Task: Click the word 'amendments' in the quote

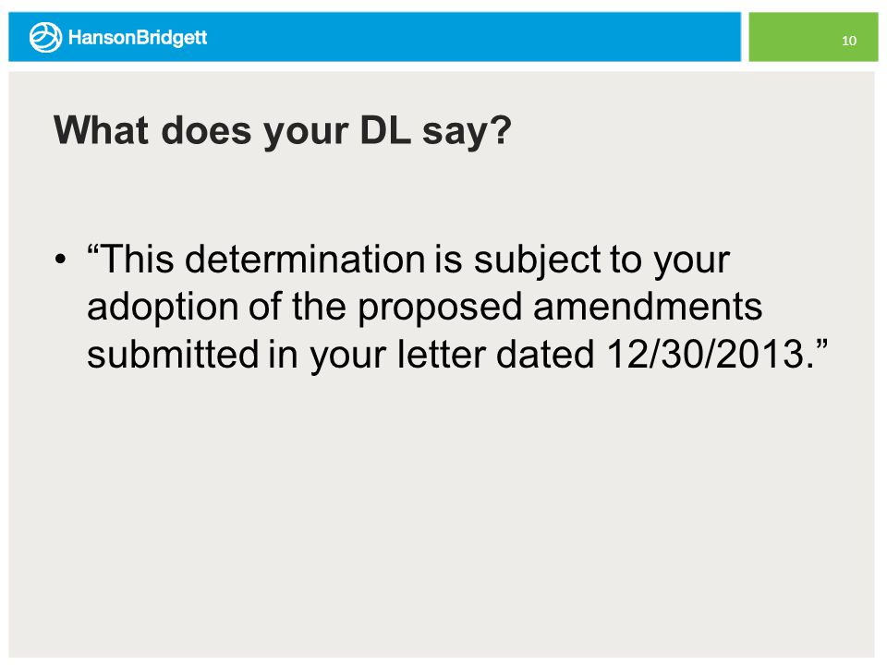Action: pos(648,307)
